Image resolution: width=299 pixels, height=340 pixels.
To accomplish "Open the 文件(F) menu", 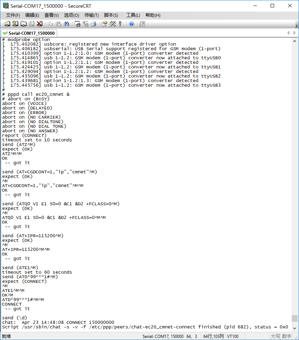I will (x=13, y=15).
